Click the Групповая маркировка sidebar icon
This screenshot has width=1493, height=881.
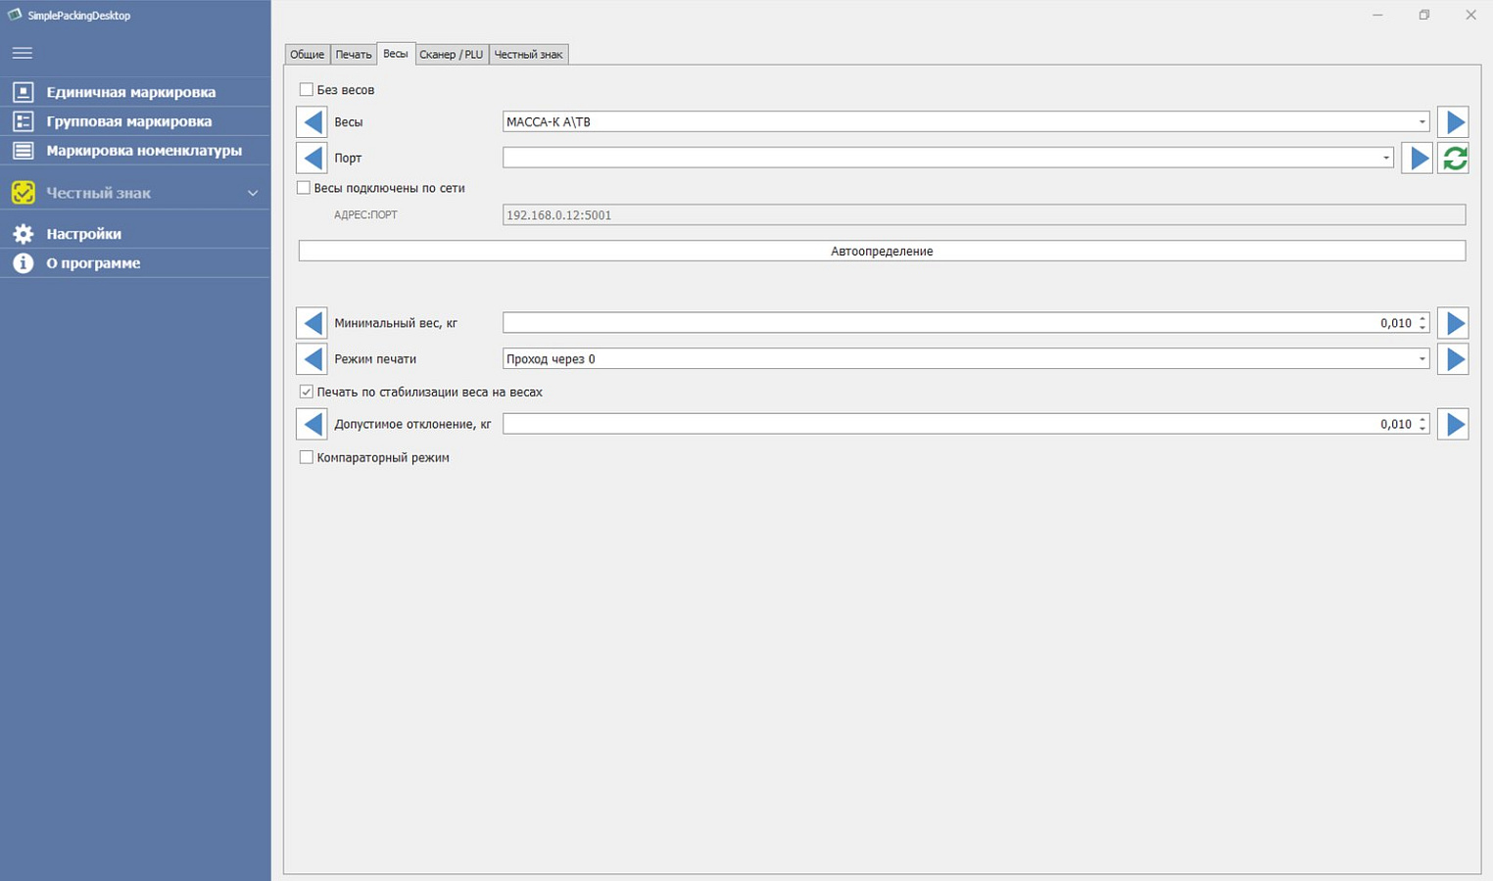[24, 121]
